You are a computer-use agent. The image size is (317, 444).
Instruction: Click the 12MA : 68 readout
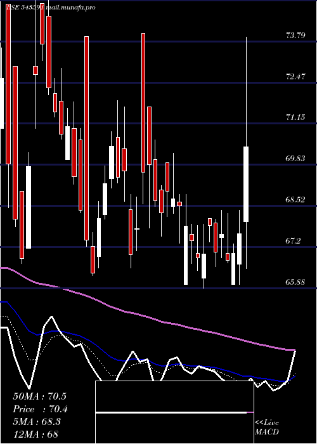(36, 434)
